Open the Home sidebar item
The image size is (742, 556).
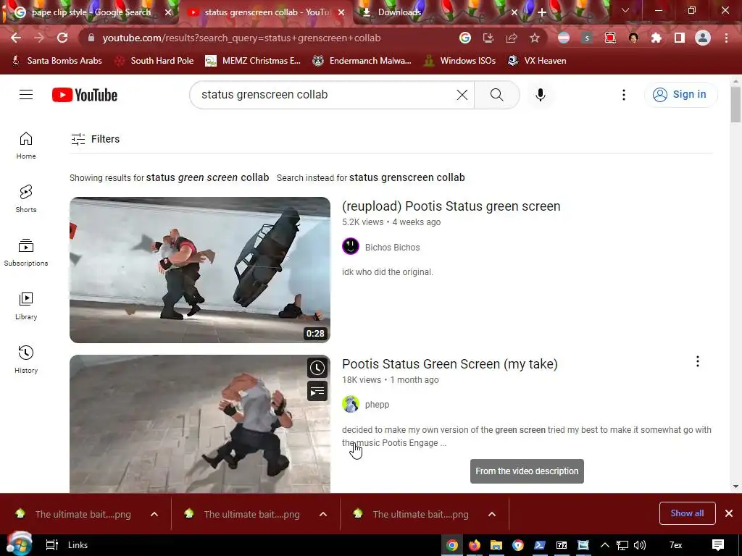(x=26, y=145)
